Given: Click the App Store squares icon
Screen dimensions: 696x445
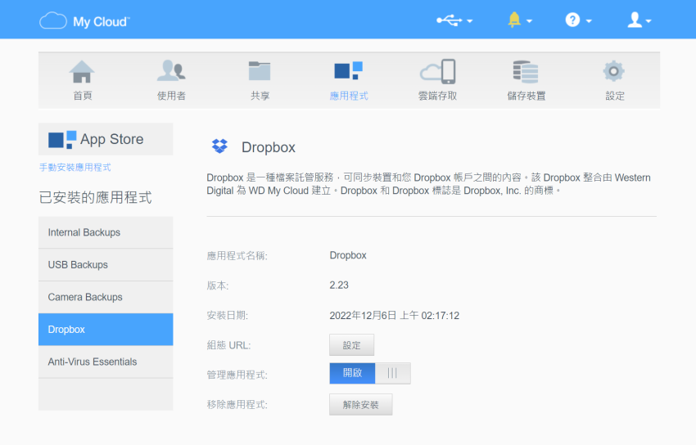Looking at the screenshot, I should point(62,140).
